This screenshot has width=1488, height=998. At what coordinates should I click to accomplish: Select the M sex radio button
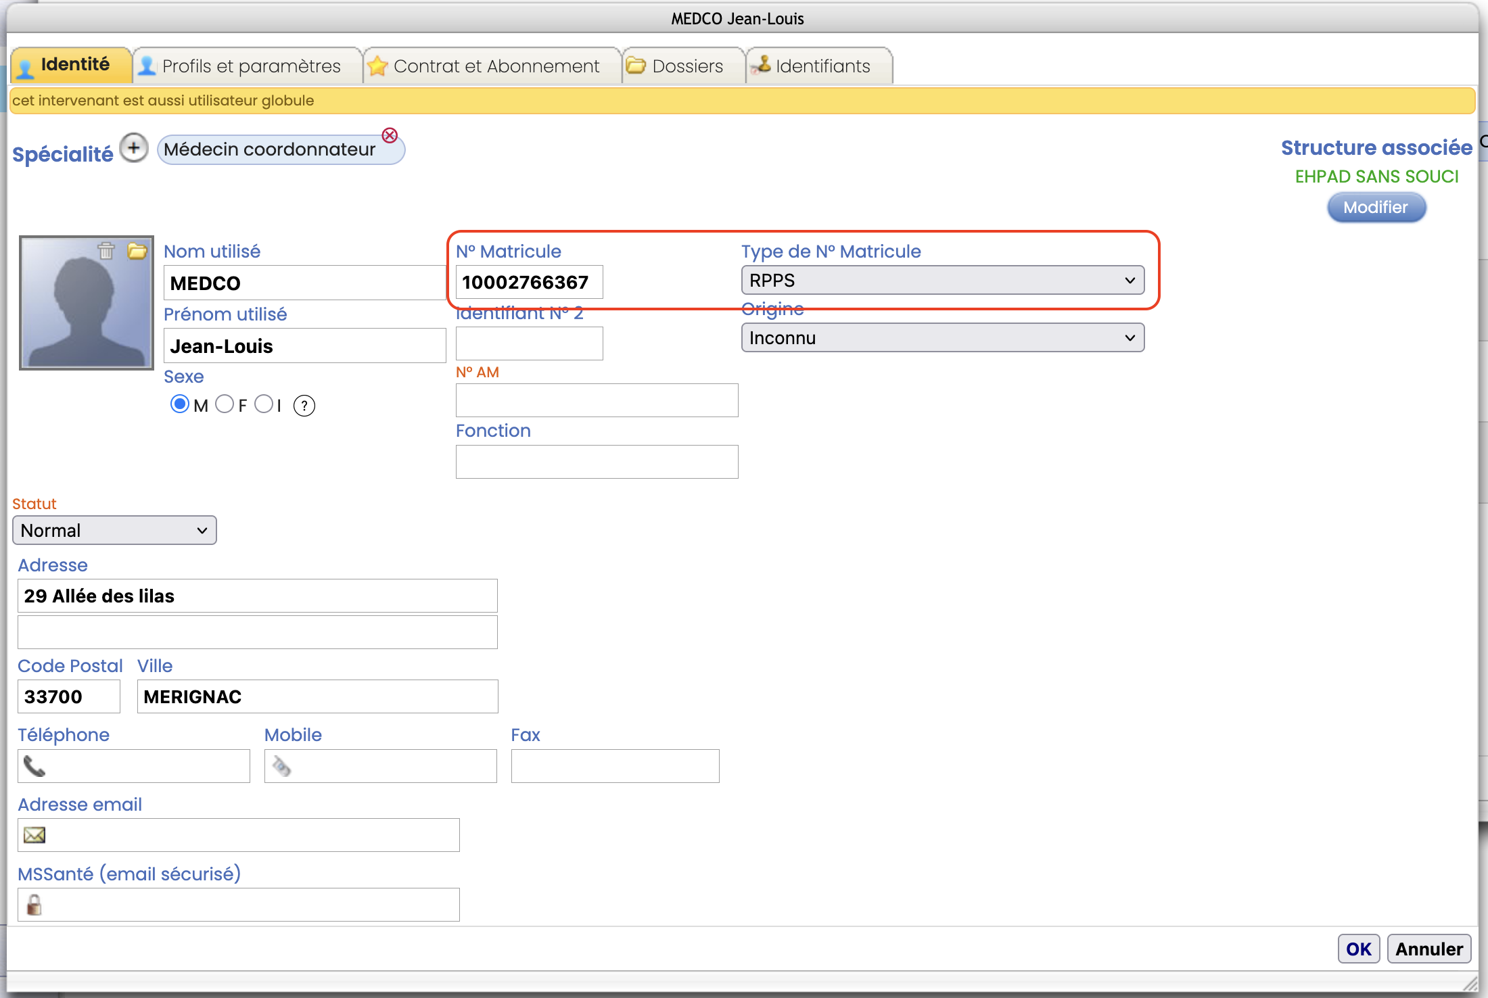click(x=180, y=404)
